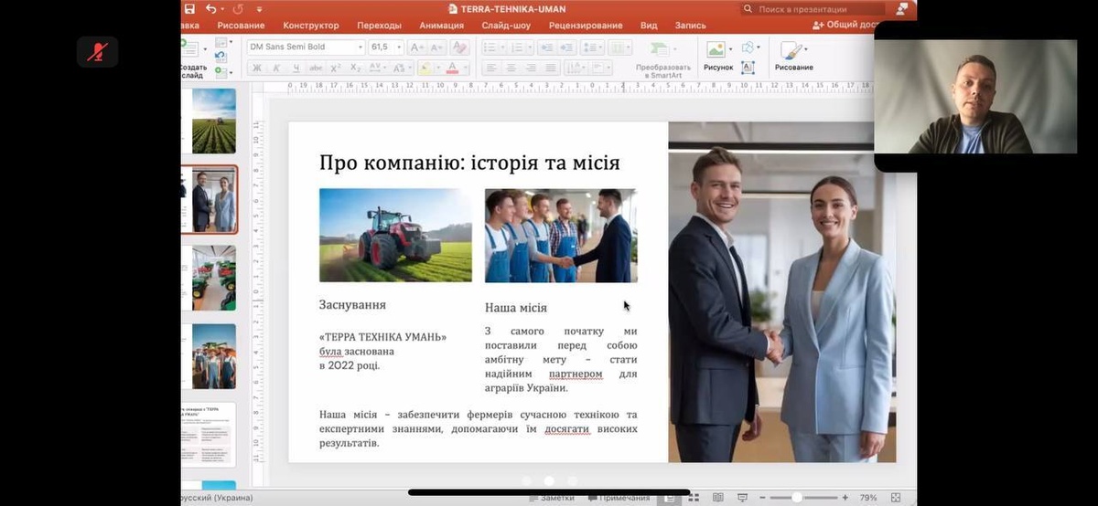Justify the text alignment
Image resolution: width=1098 pixels, height=506 pixels.
click(x=551, y=69)
